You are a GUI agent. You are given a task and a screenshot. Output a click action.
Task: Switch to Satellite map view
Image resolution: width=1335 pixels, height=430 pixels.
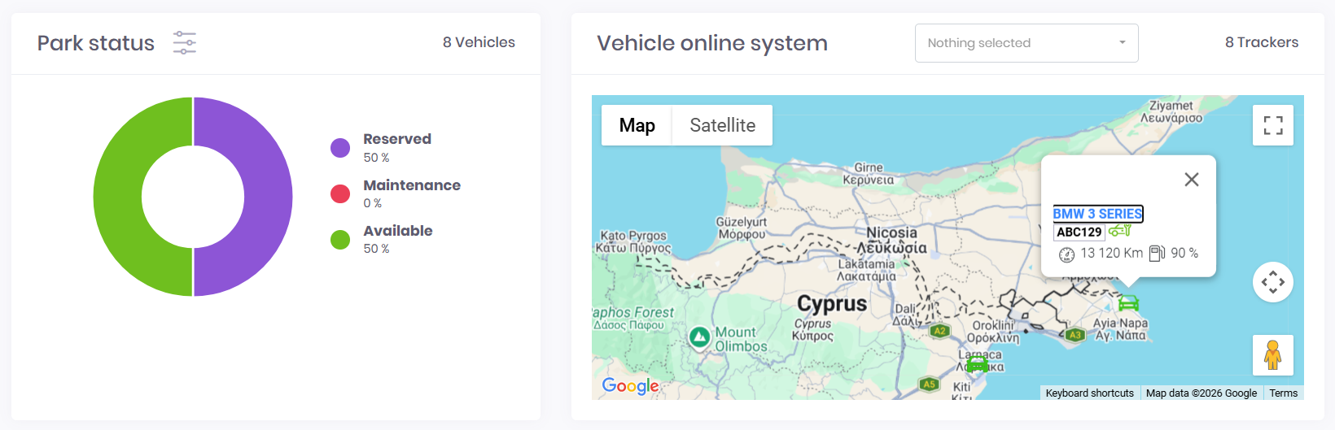coord(722,125)
